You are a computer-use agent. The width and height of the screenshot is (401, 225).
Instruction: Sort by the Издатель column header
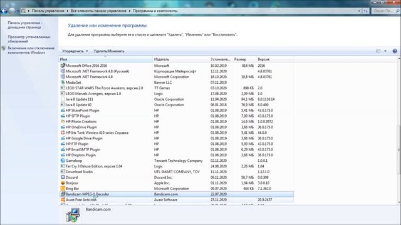click(181, 59)
